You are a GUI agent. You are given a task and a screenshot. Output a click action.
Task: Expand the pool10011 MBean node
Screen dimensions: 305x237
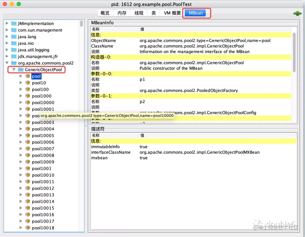pyautogui.click(x=21, y=182)
